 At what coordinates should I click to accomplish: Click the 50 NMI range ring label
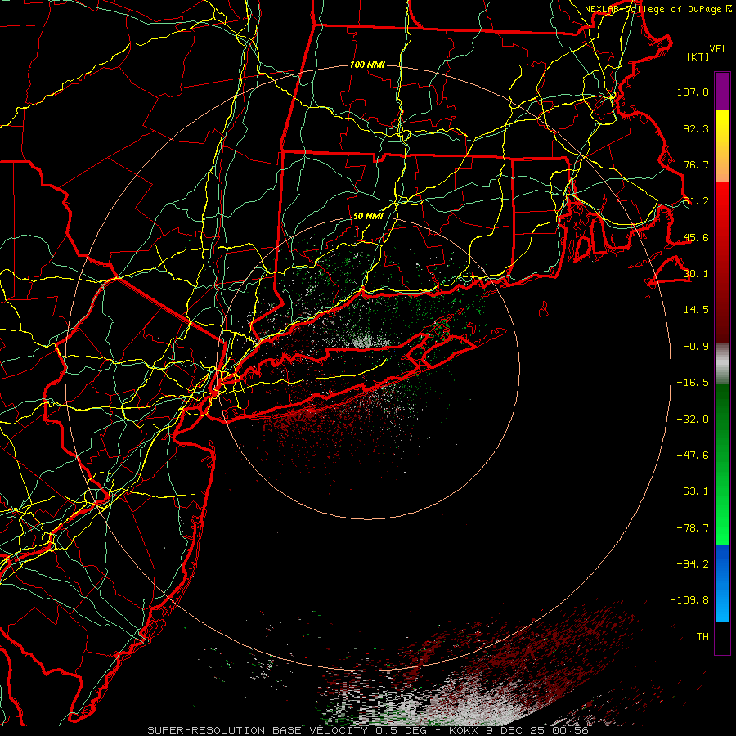coord(368,217)
